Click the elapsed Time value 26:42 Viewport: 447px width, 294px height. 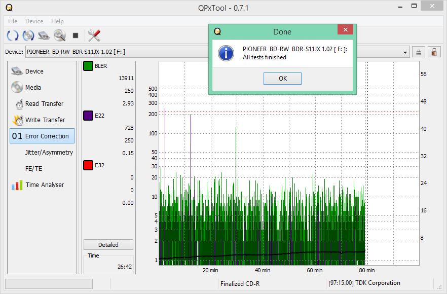click(x=125, y=267)
